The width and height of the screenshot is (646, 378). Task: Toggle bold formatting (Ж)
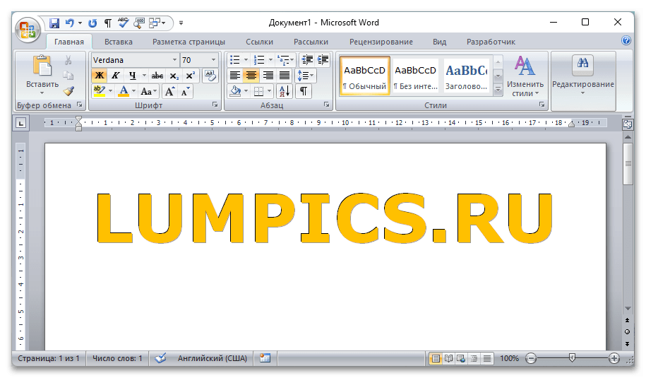(x=99, y=76)
